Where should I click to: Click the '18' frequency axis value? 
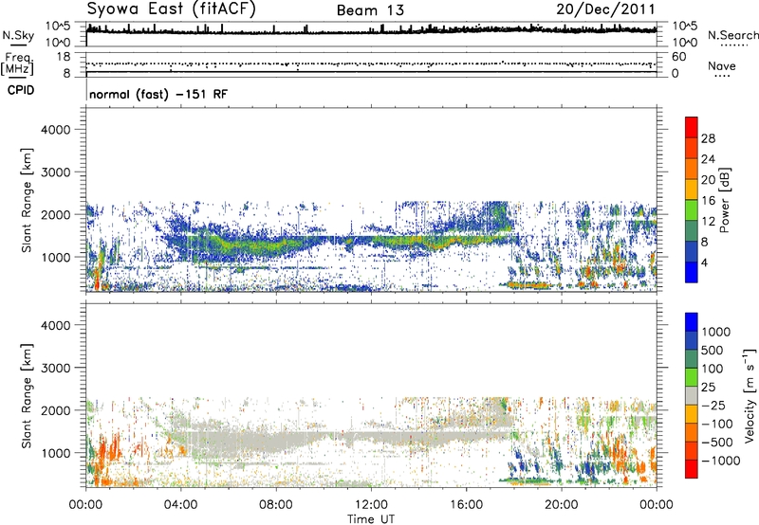tap(64, 57)
